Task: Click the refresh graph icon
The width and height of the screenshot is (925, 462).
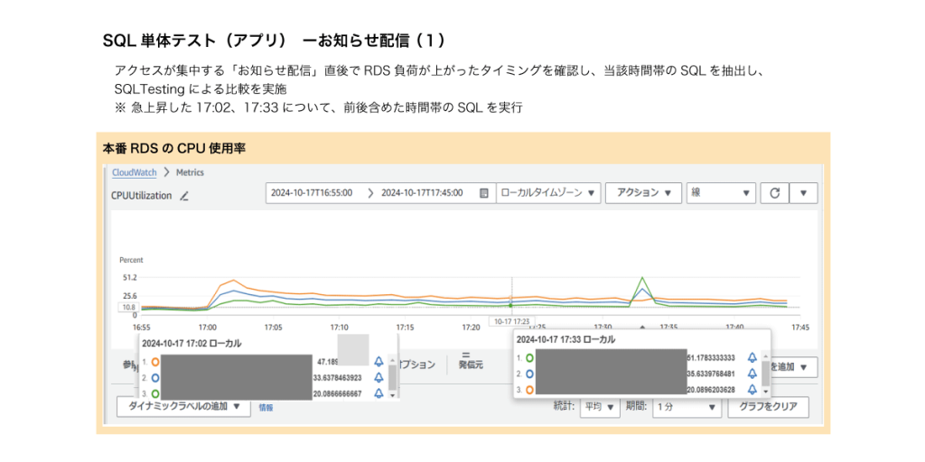Action: pos(774,193)
